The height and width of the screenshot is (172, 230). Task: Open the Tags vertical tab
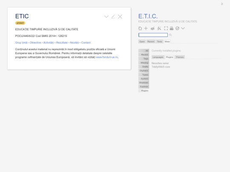click(x=144, y=59)
